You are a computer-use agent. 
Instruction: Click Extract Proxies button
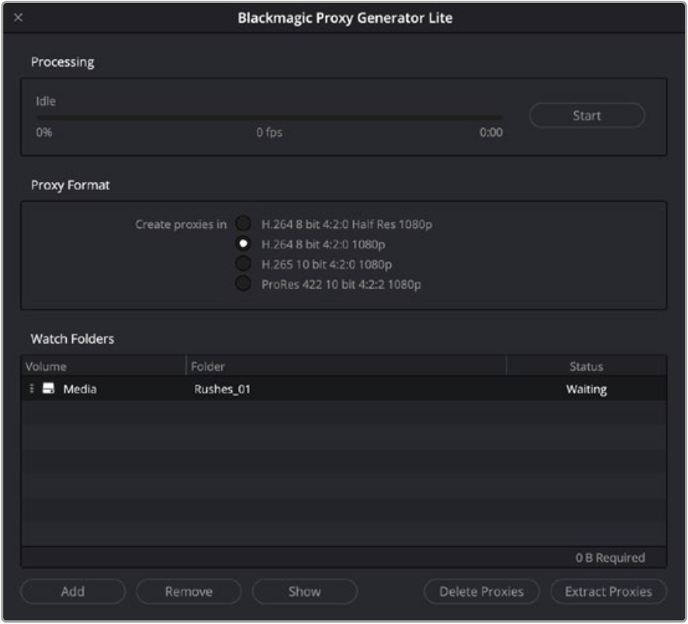click(608, 591)
